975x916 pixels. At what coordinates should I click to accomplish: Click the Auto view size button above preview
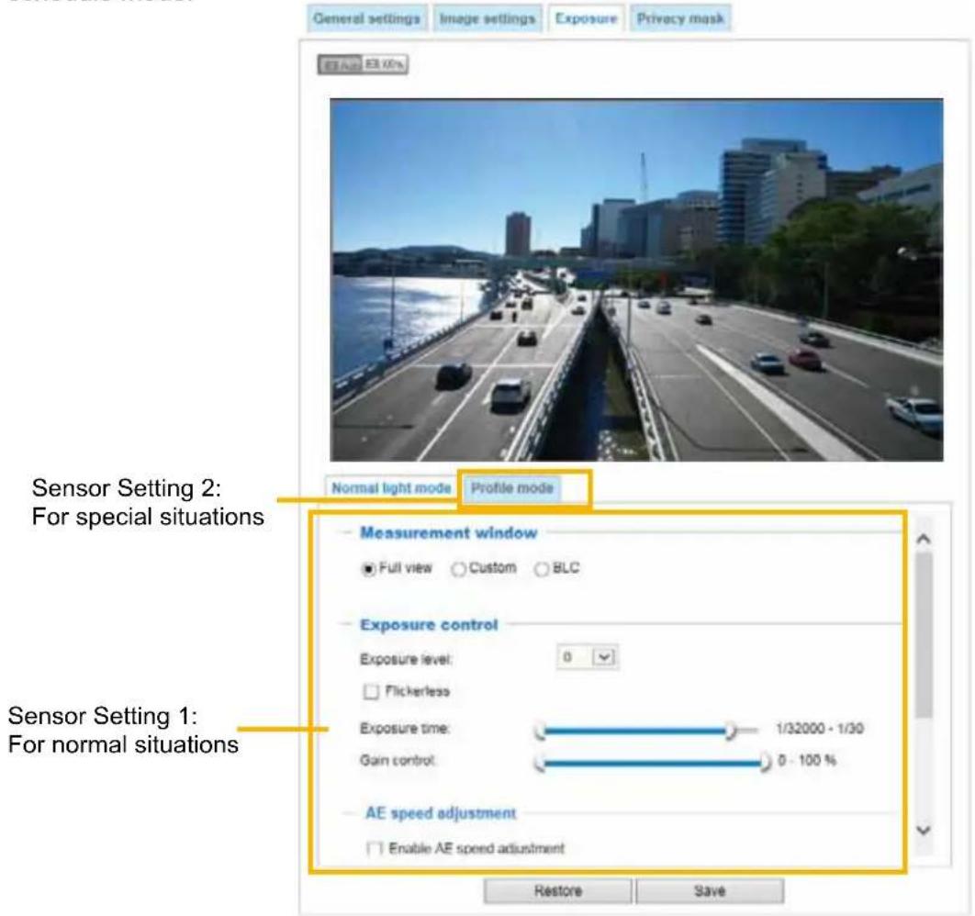click(x=341, y=64)
